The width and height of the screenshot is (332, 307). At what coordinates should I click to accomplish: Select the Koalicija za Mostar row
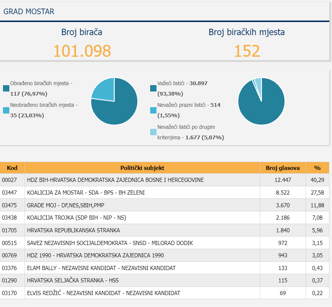tap(165, 192)
